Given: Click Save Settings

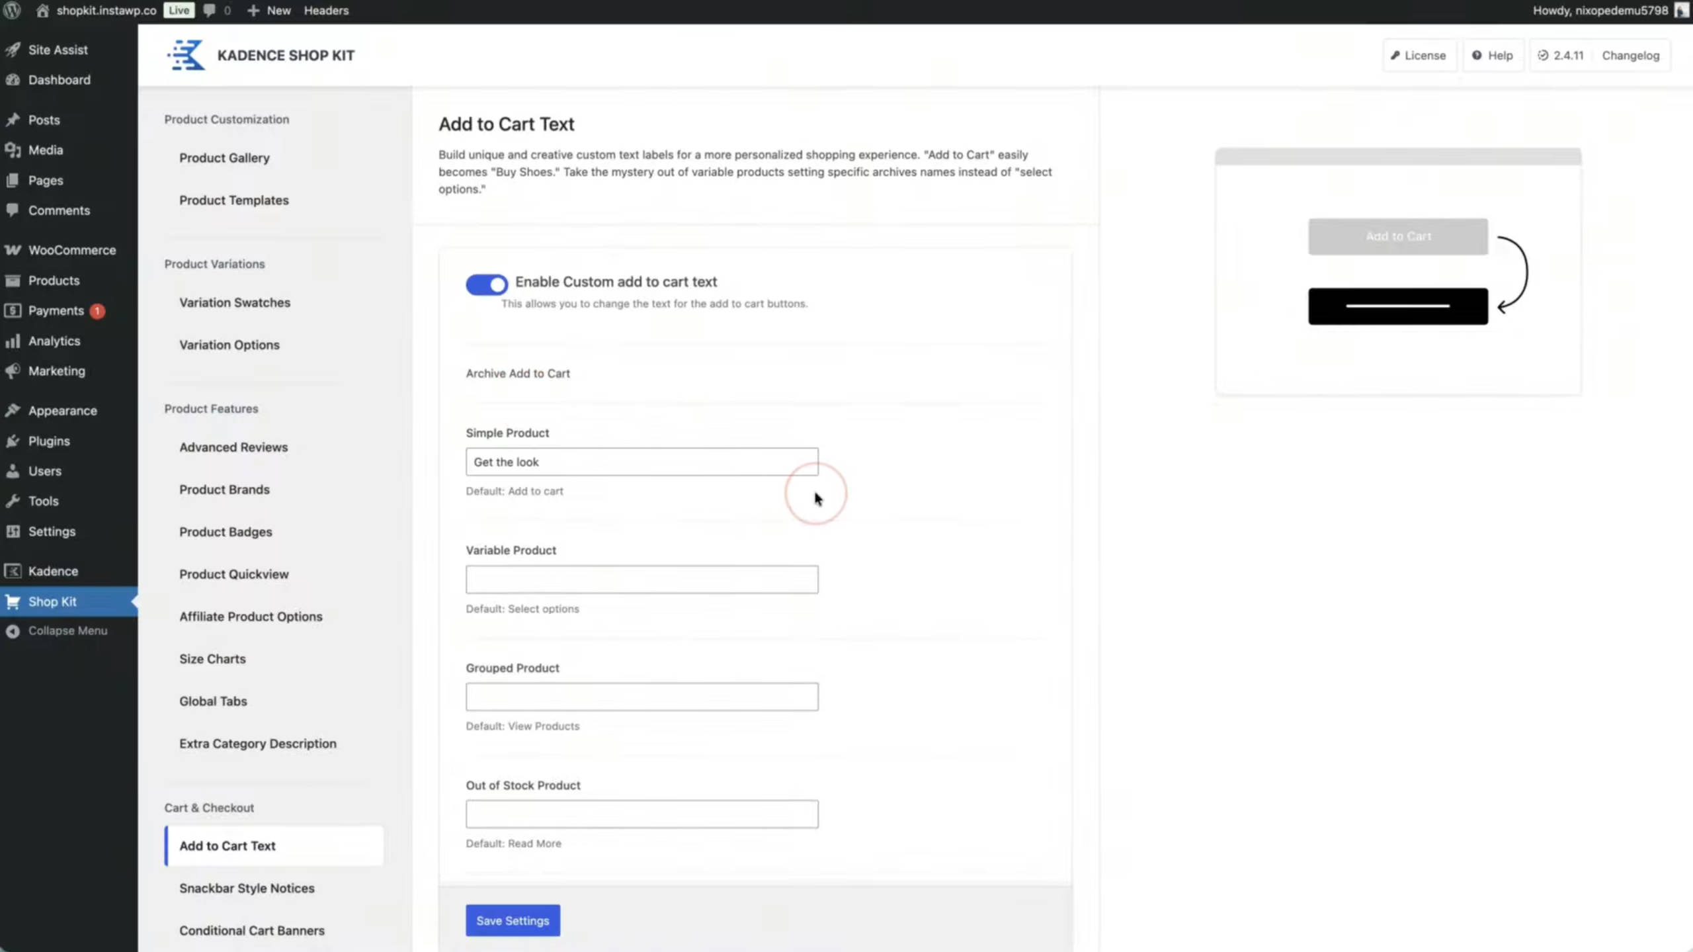Looking at the screenshot, I should [513, 920].
